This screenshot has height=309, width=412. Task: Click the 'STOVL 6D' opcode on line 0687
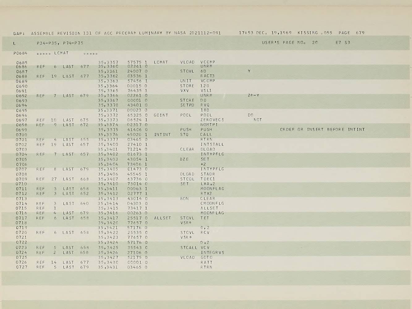pos(193,71)
